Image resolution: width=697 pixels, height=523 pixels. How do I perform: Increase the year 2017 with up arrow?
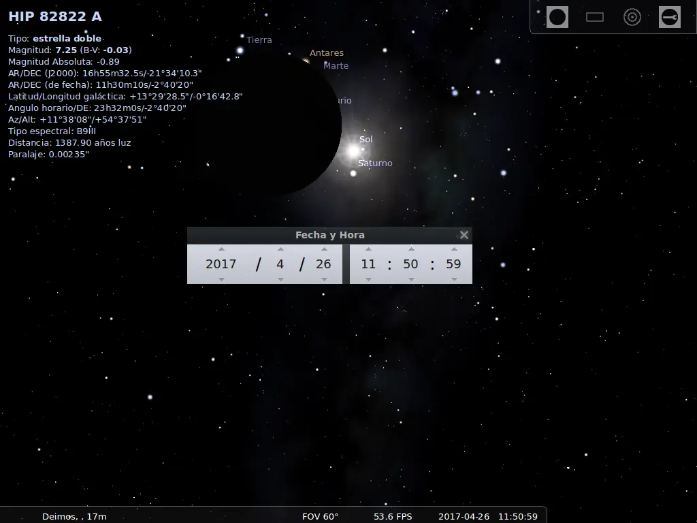tap(221, 249)
